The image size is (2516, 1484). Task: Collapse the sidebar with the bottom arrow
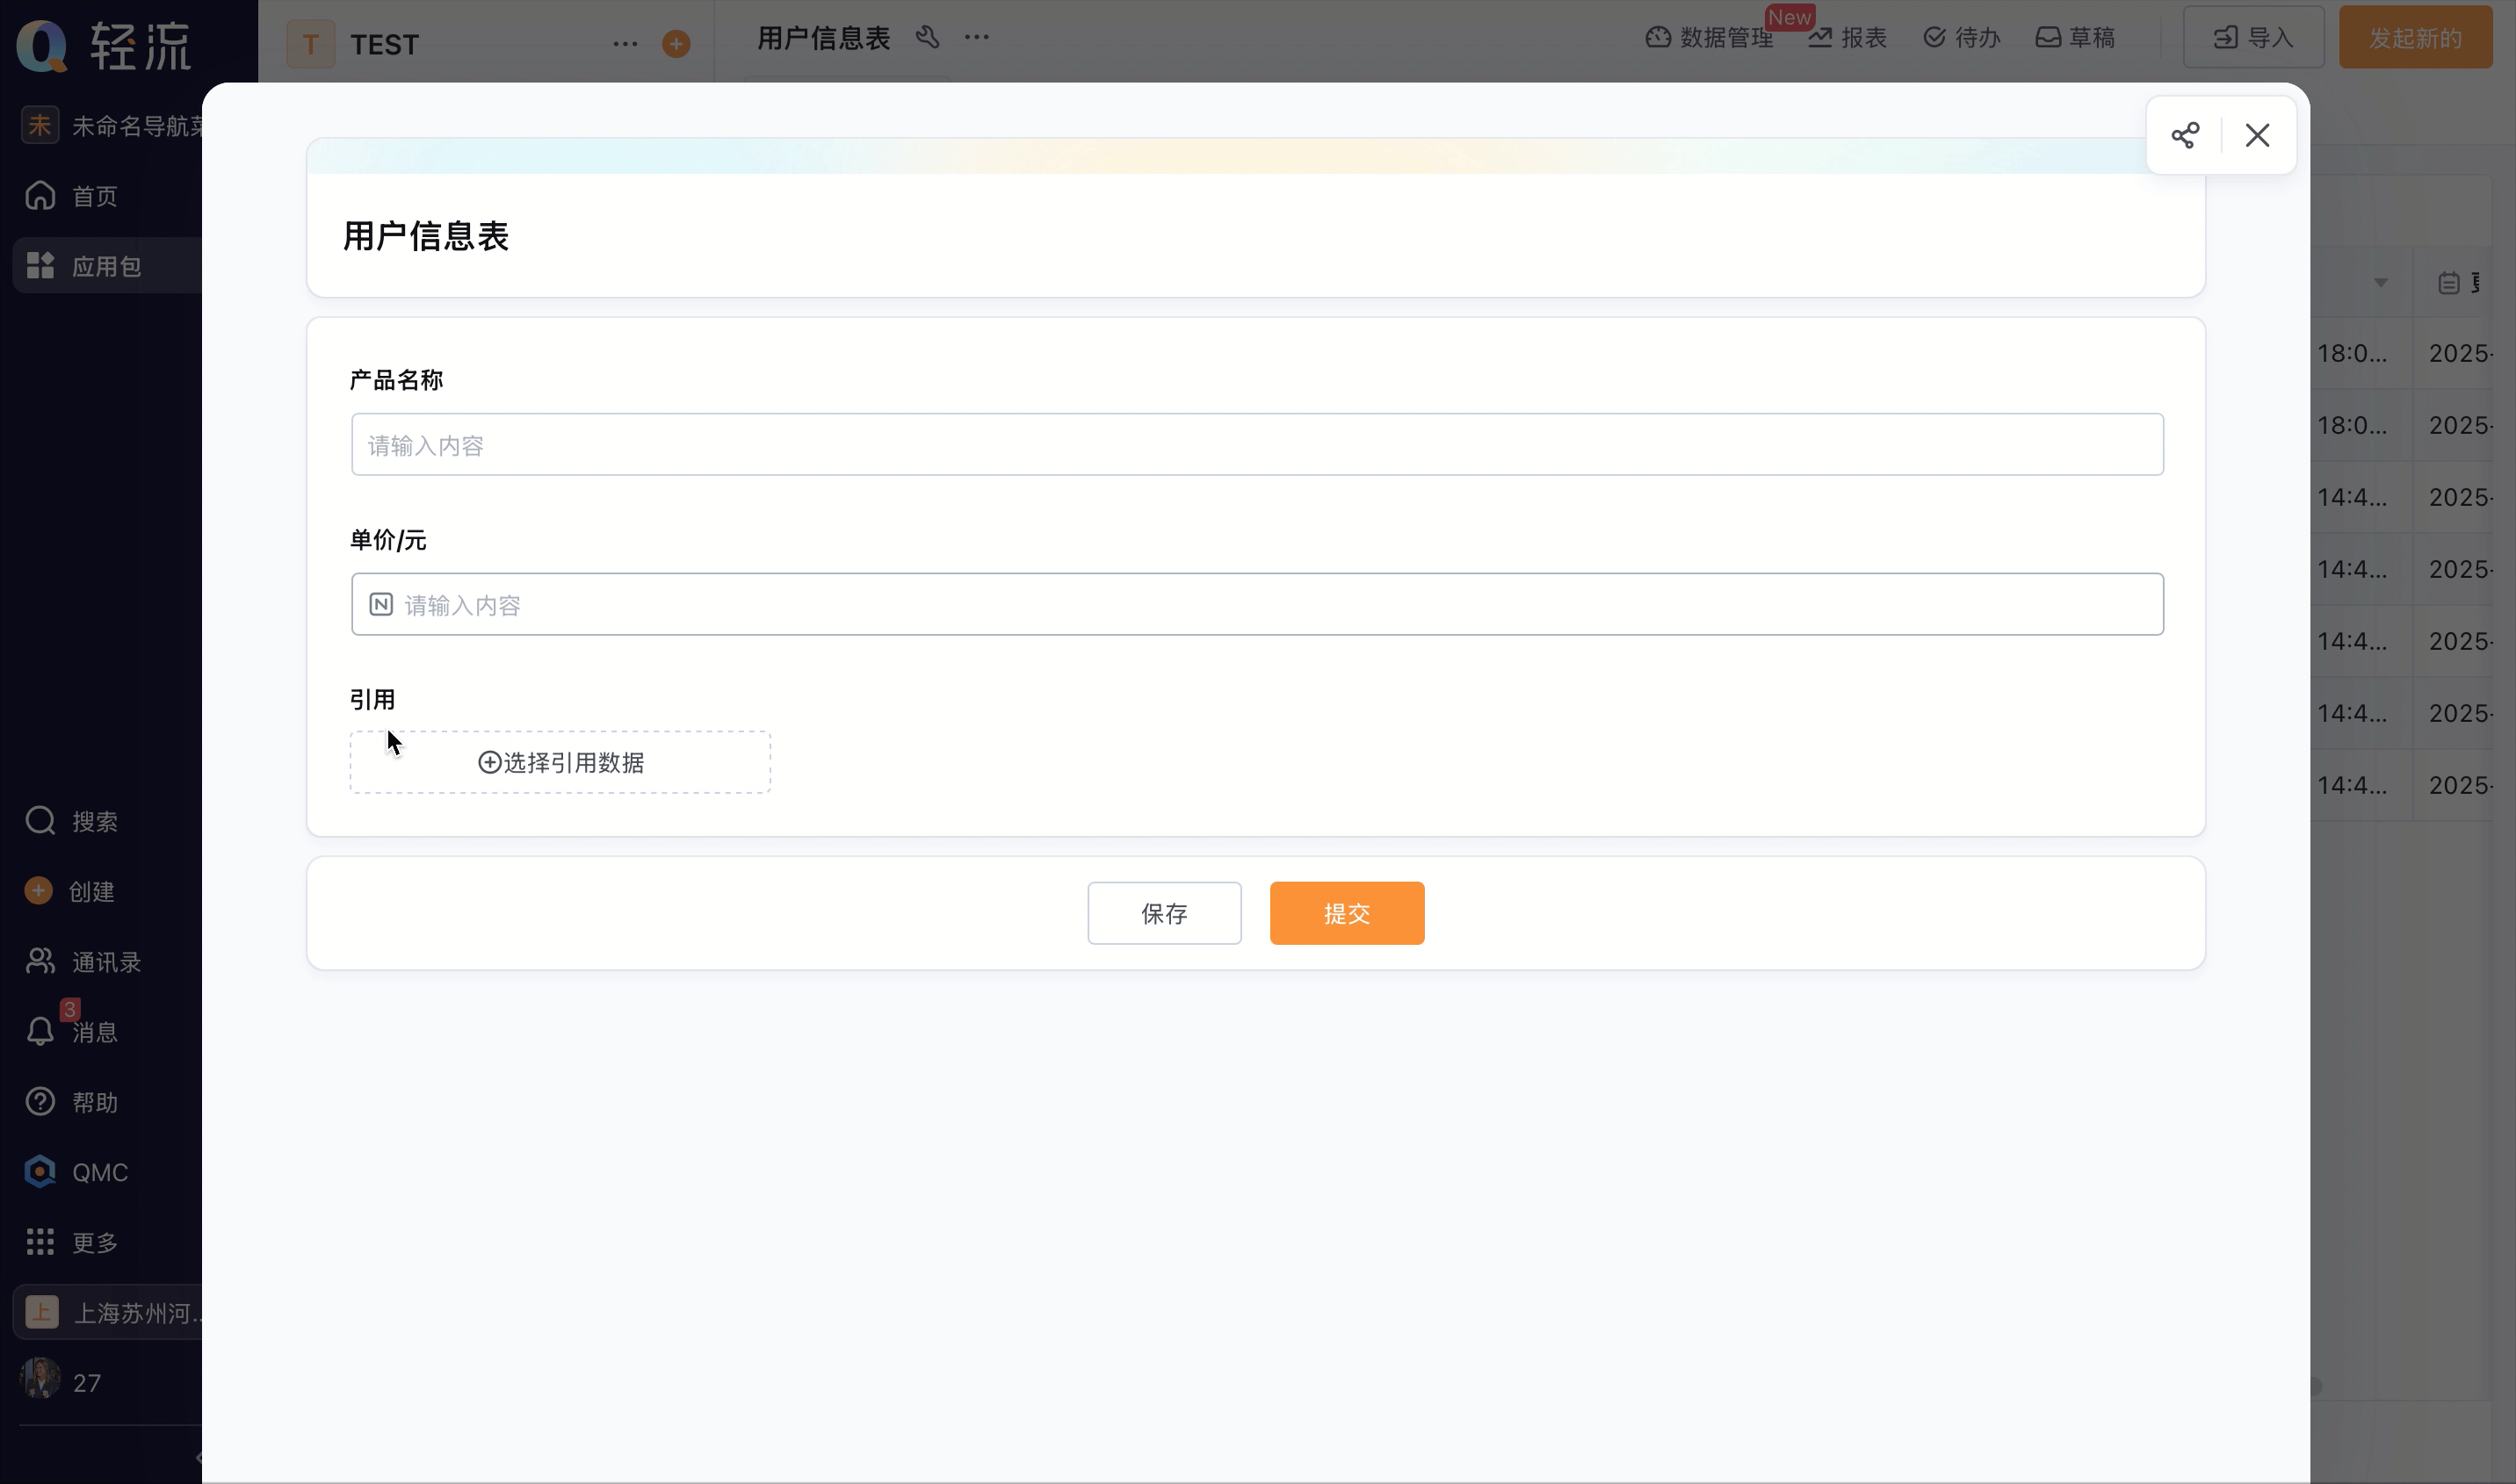(x=199, y=1457)
